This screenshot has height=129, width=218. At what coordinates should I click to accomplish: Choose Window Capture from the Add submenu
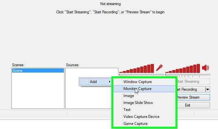point(137,82)
